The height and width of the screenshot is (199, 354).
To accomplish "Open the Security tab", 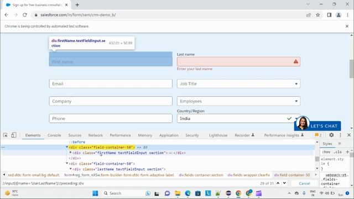I will coord(192,135).
